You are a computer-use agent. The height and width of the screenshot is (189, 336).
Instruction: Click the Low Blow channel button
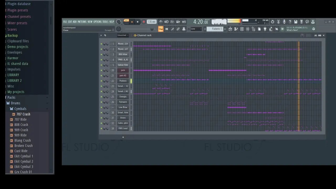pyautogui.click(x=123, y=107)
